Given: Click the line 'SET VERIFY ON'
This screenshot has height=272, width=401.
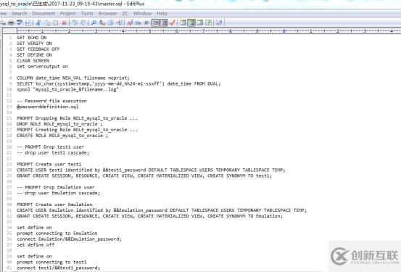Looking at the screenshot, I should click(x=34, y=44).
